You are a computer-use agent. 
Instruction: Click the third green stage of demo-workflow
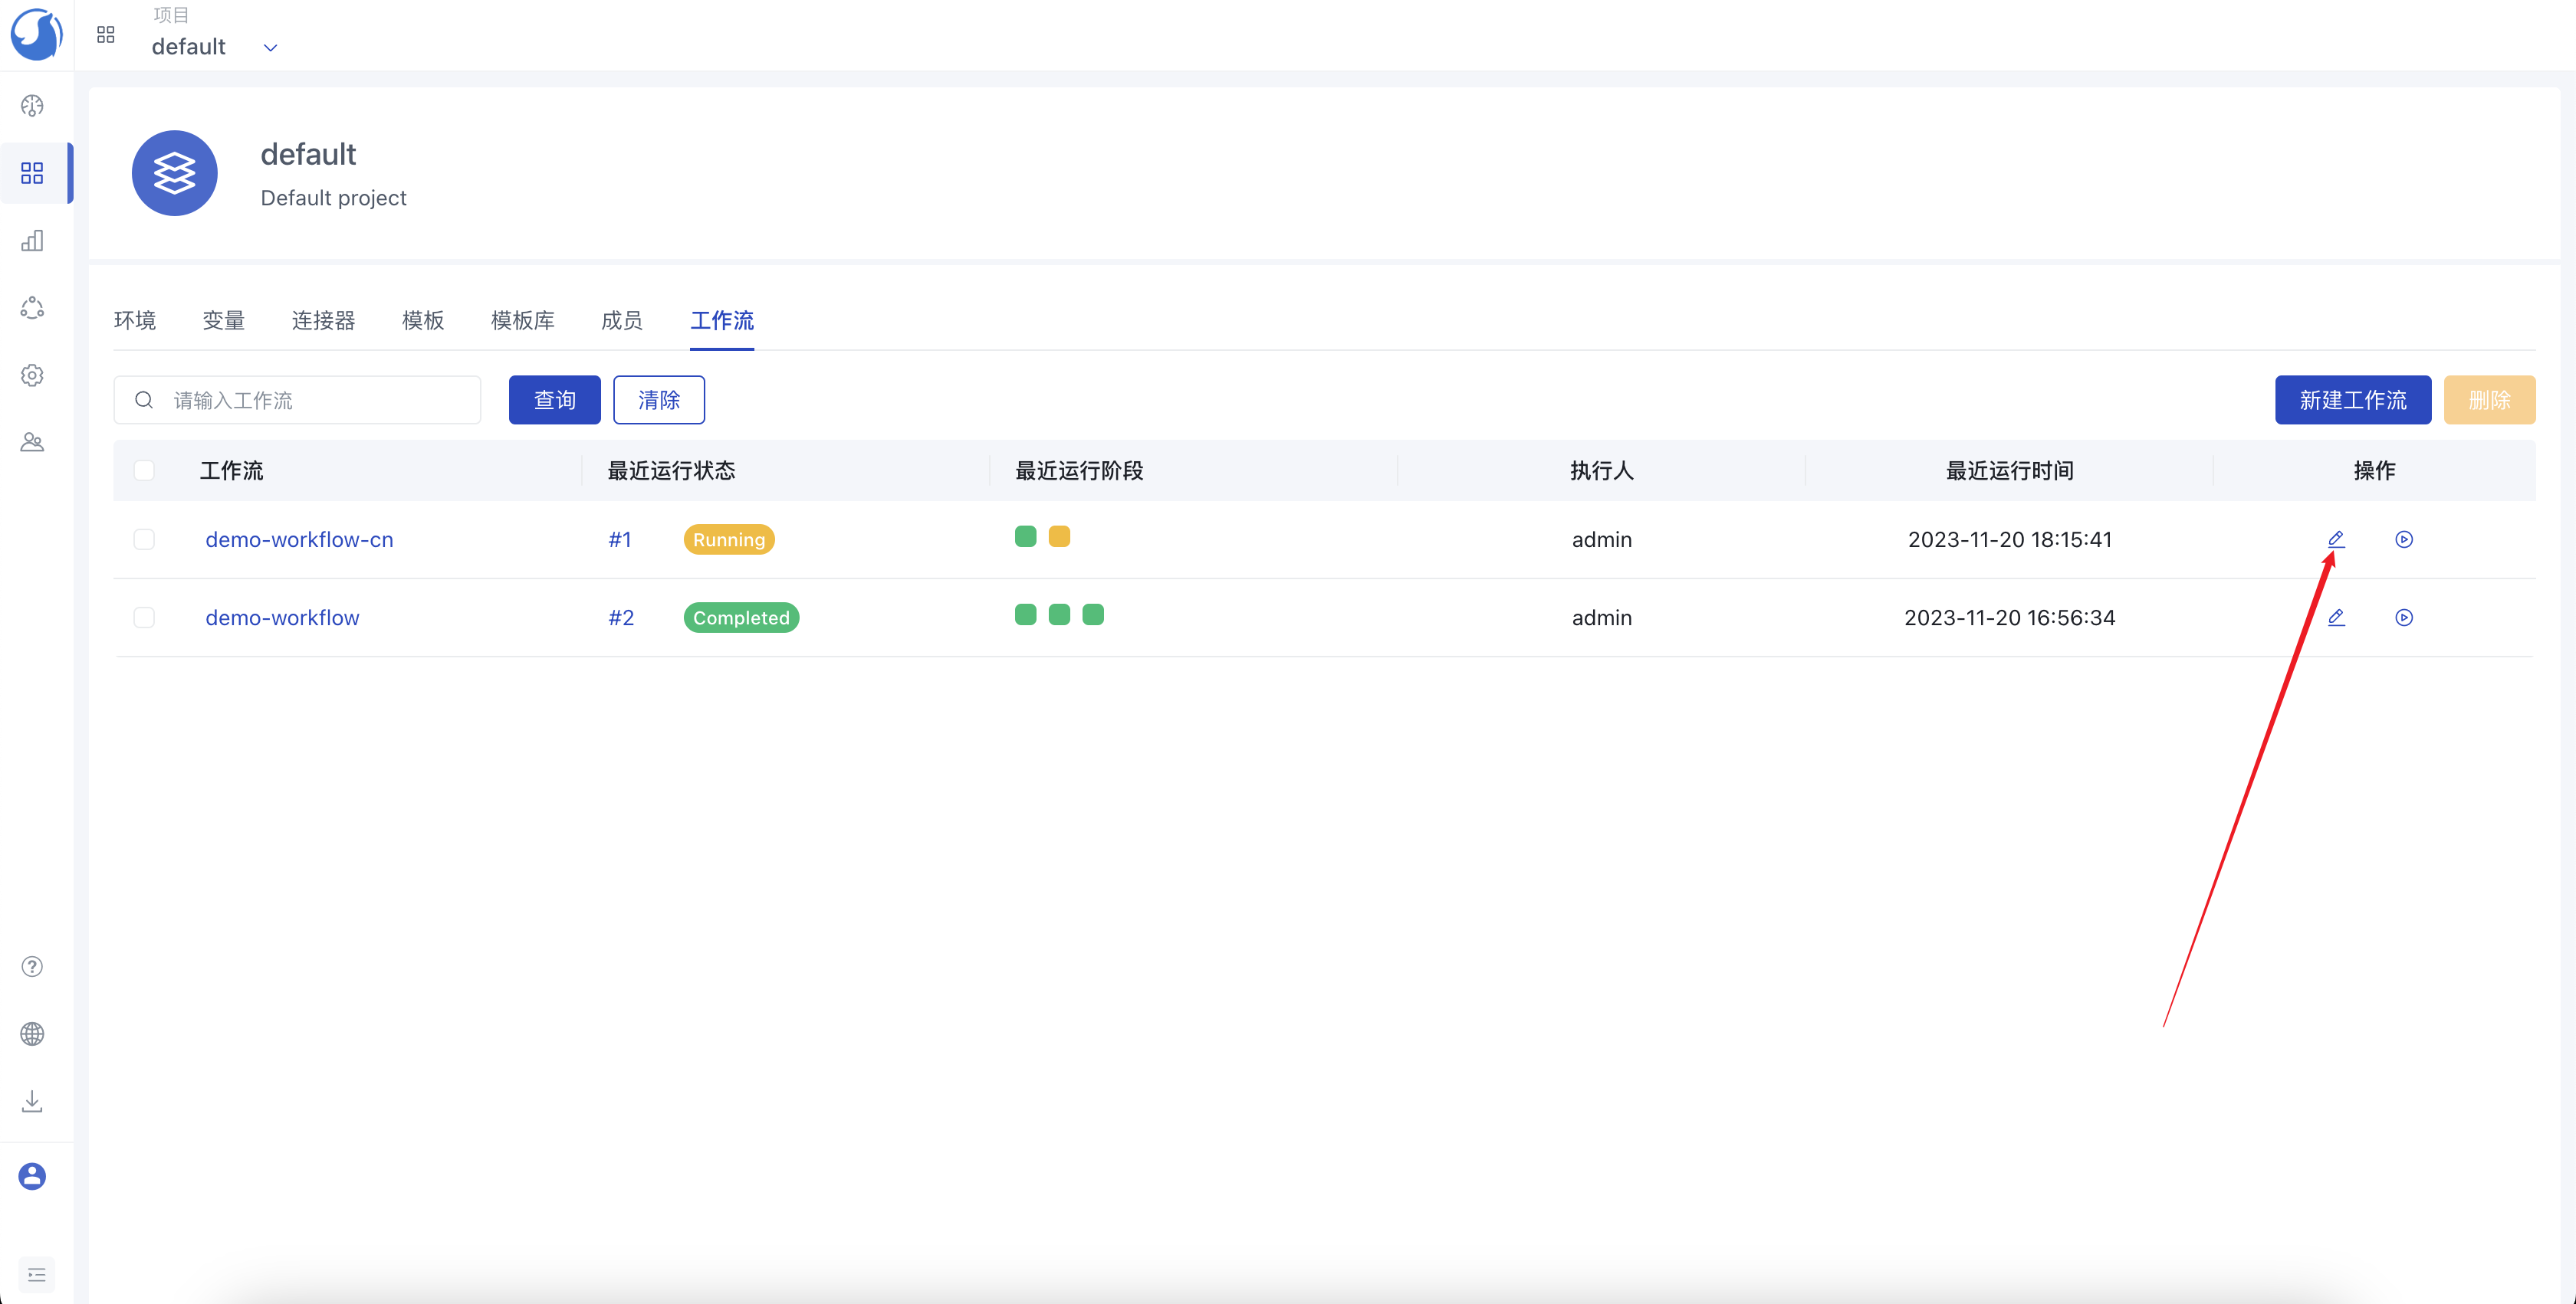click(1093, 614)
